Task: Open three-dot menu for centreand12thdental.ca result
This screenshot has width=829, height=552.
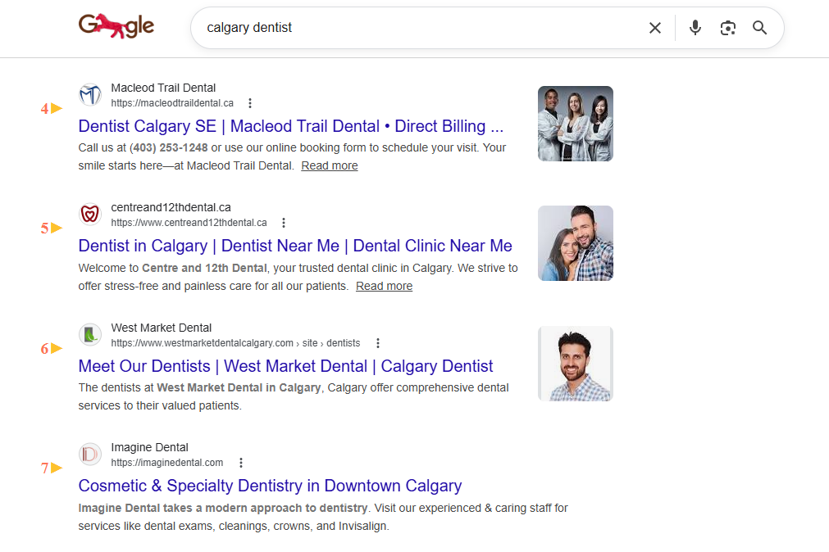Action: click(x=284, y=223)
